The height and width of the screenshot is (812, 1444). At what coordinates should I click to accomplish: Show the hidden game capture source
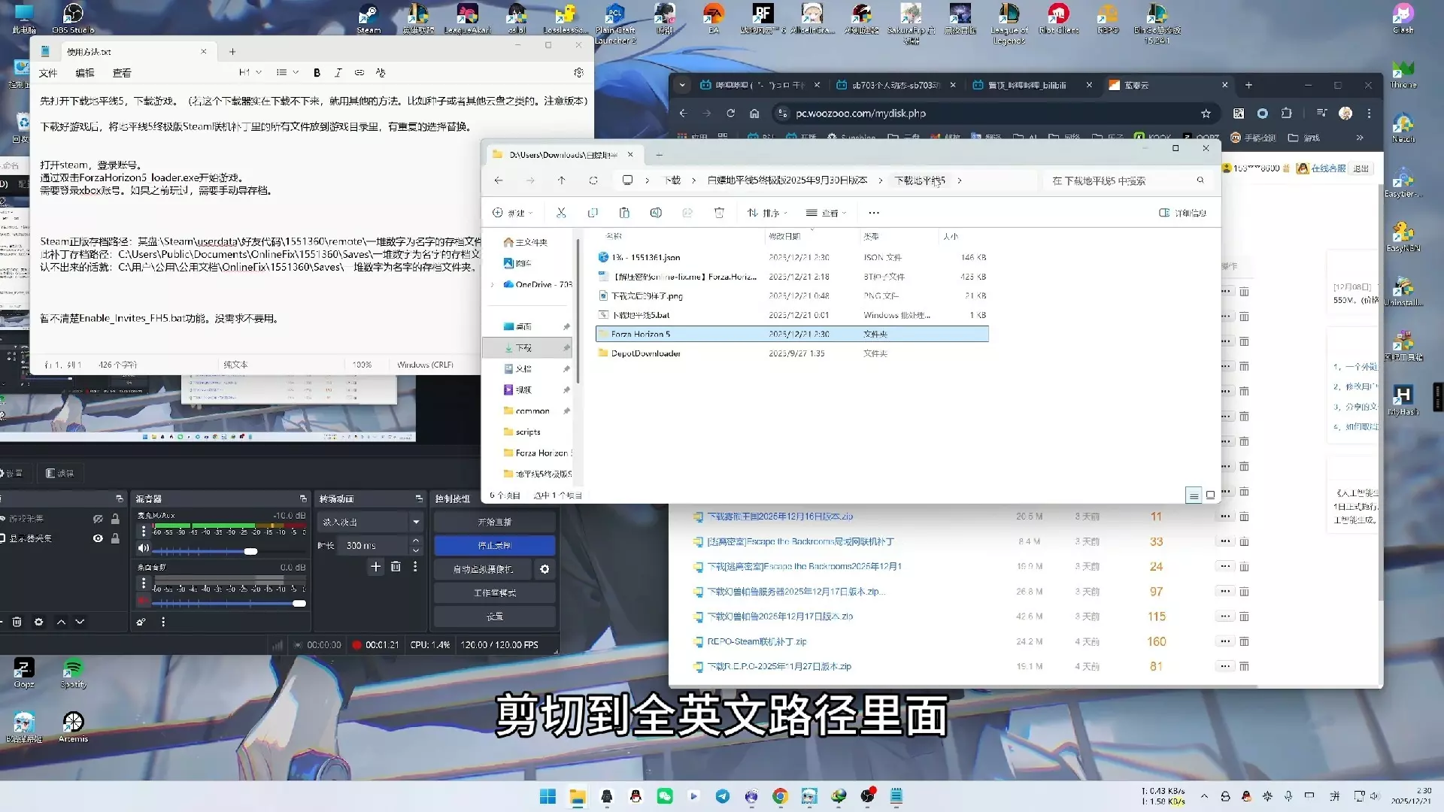(98, 519)
